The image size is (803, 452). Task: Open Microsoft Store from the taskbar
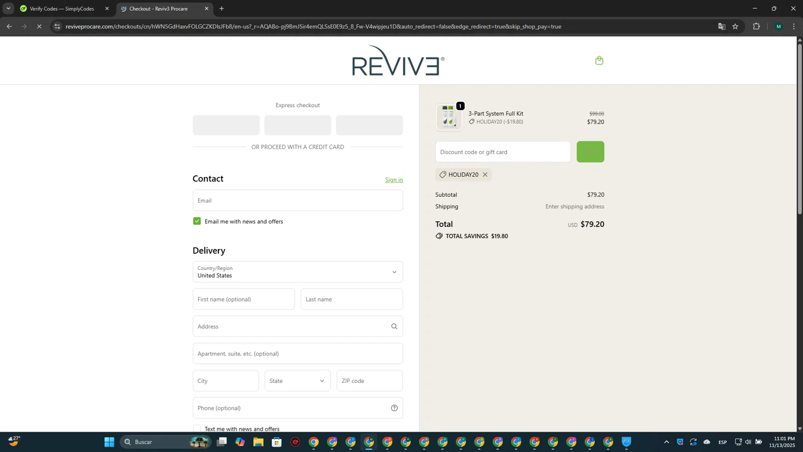[x=277, y=442]
